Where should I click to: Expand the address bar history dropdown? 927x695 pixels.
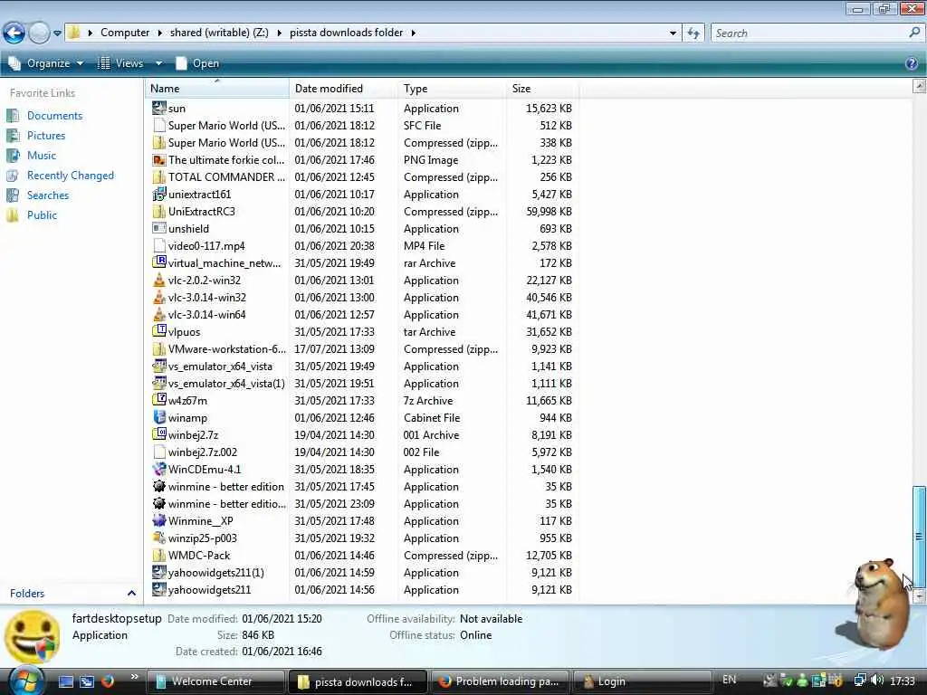click(x=673, y=33)
